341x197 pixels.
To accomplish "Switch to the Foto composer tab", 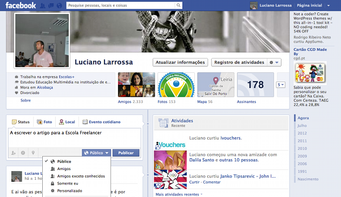I will click(x=44, y=122).
